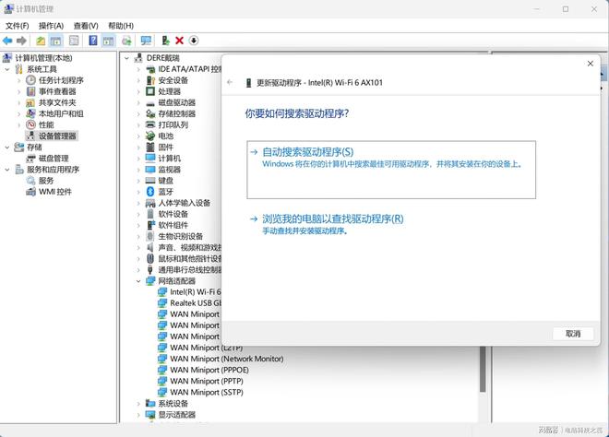Select Device Manager (设备管理器) node
Screen dimensions: 609x437
pos(57,136)
